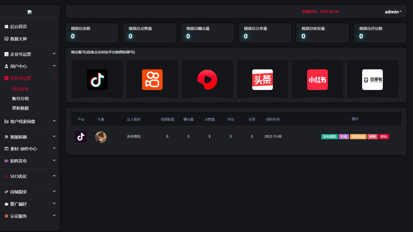Click the avatar of 步步高空
413x232 pixels.
point(101,137)
